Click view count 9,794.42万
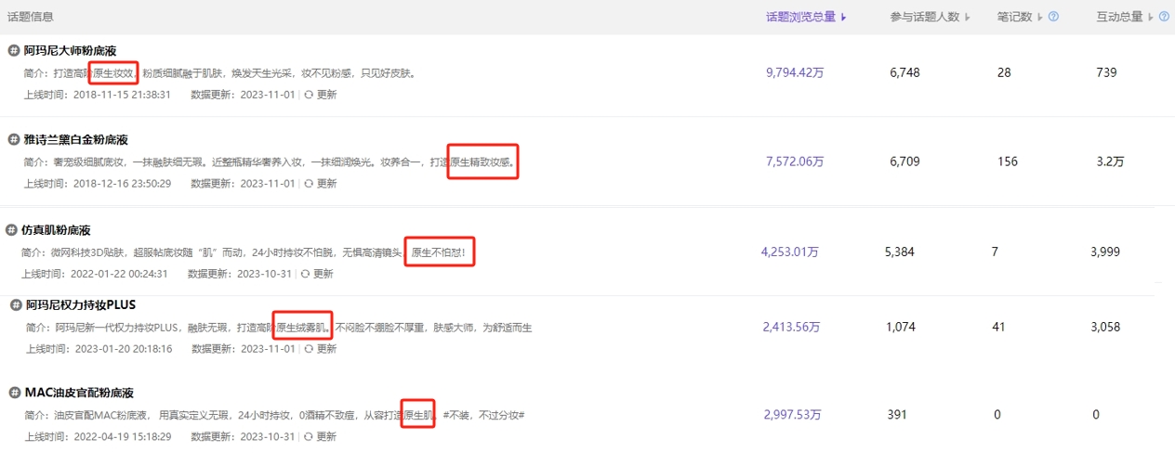 coord(795,72)
